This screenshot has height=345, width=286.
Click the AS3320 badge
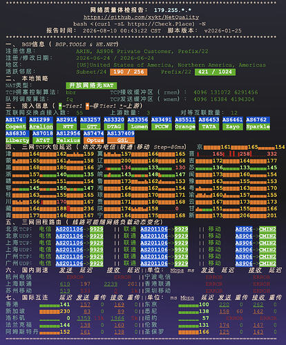tap(114, 119)
